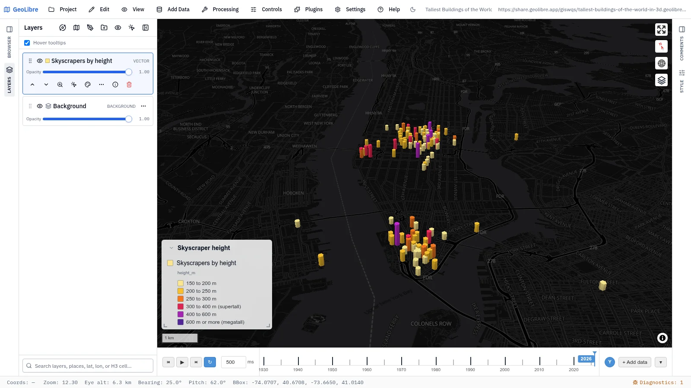Image resolution: width=691 pixels, height=388 pixels.
Task: Click the Skyscrapers by height layer color swatch
Action: [48, 61]
